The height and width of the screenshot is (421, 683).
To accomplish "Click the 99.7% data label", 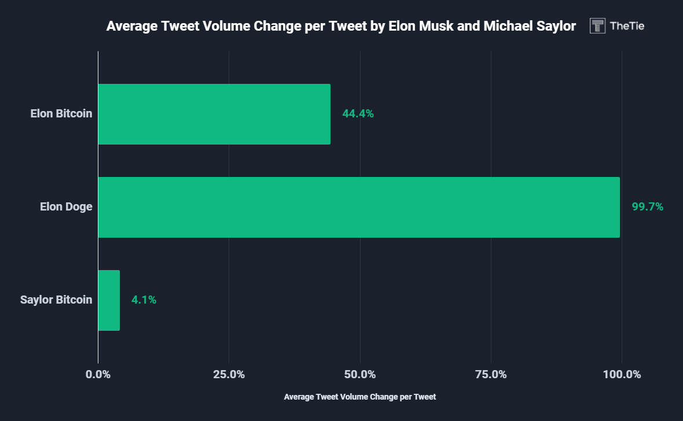I will (647, 207).
